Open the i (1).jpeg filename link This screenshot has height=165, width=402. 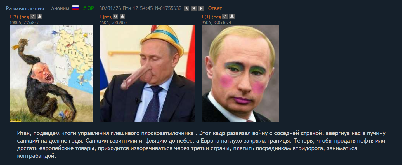coord(211,17)
